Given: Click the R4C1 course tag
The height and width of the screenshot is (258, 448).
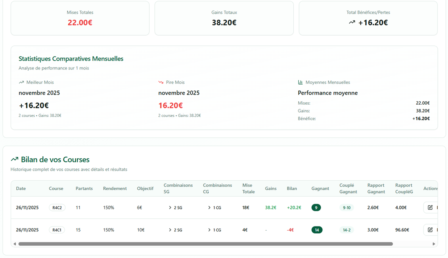Looking at the screenshot, I should pyautogui.click(x=57, y=230).
